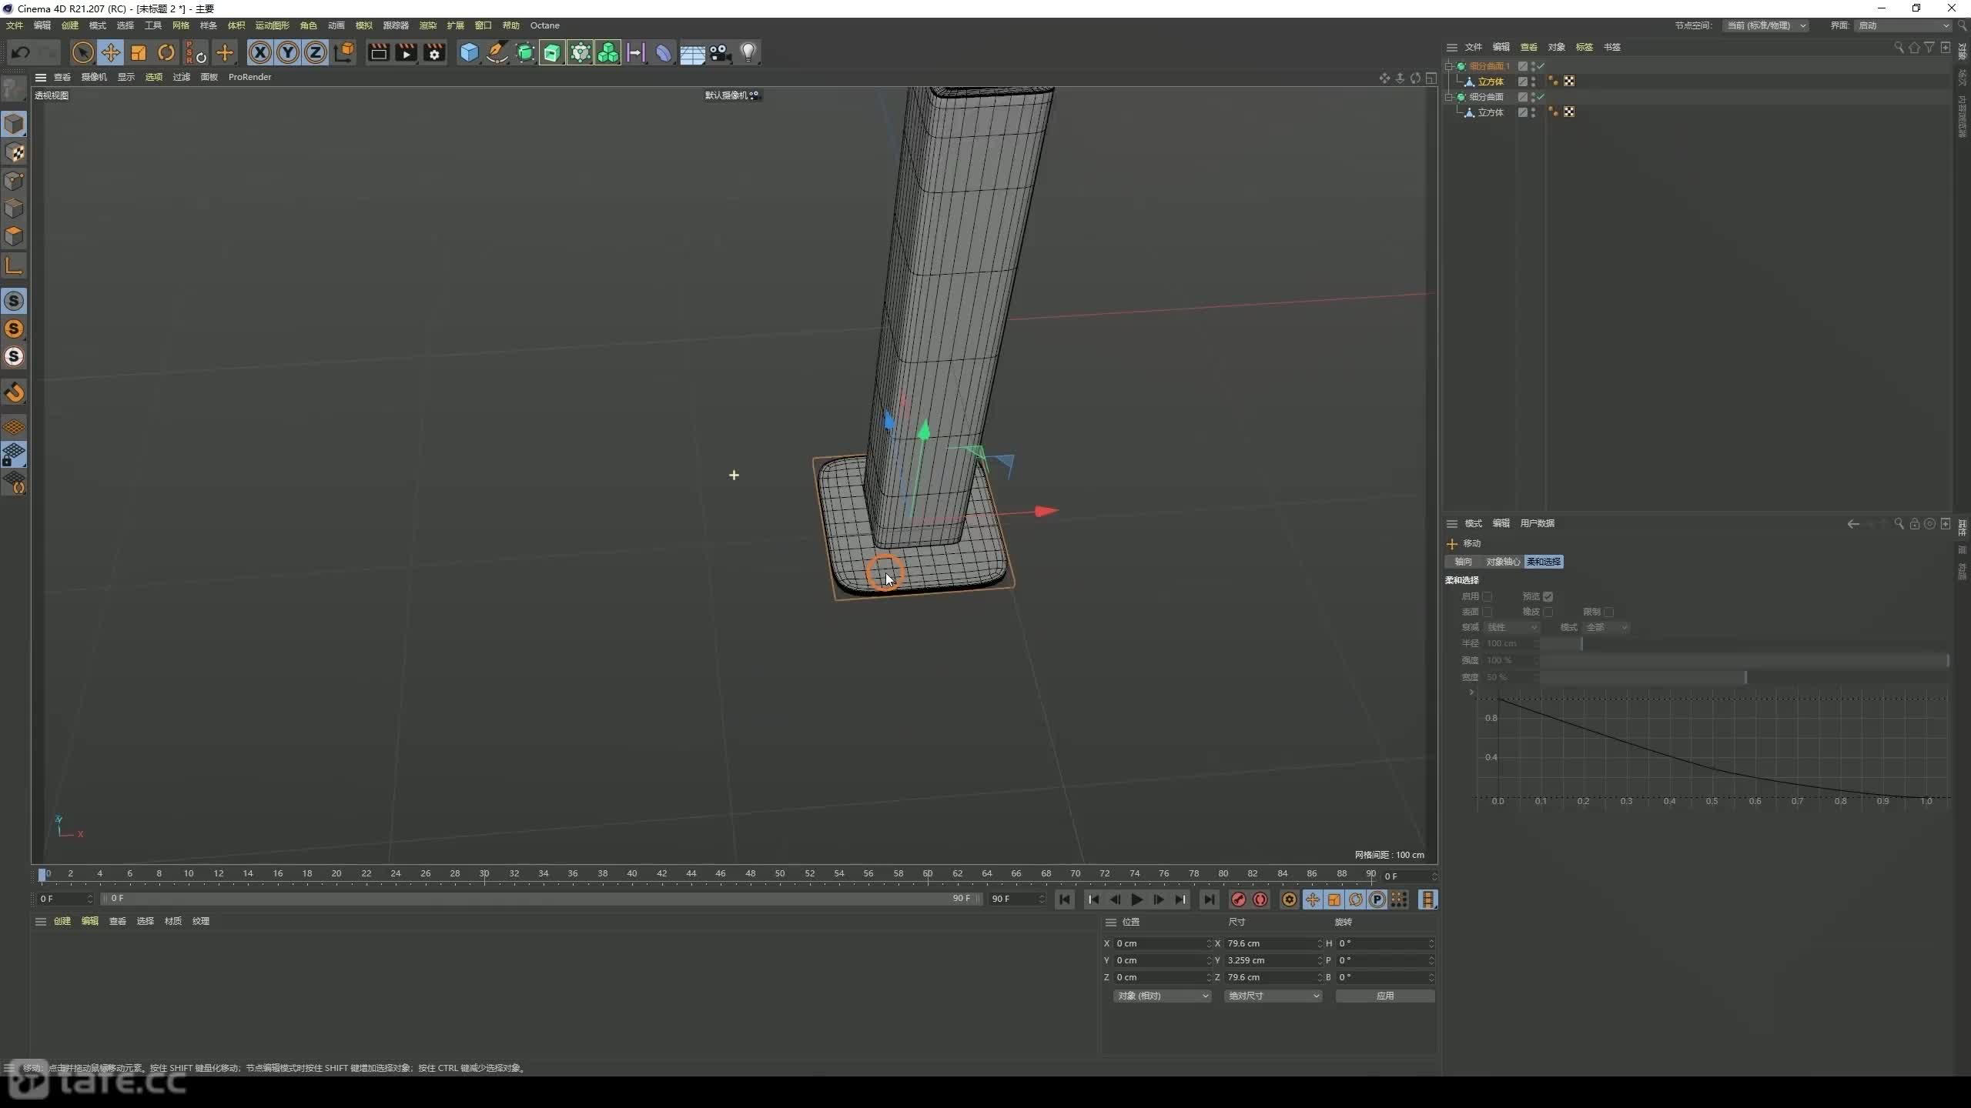Click Make Editable in left sidebar
Viewport: 1971px width, 1108px height.
[x=14, y=89]
